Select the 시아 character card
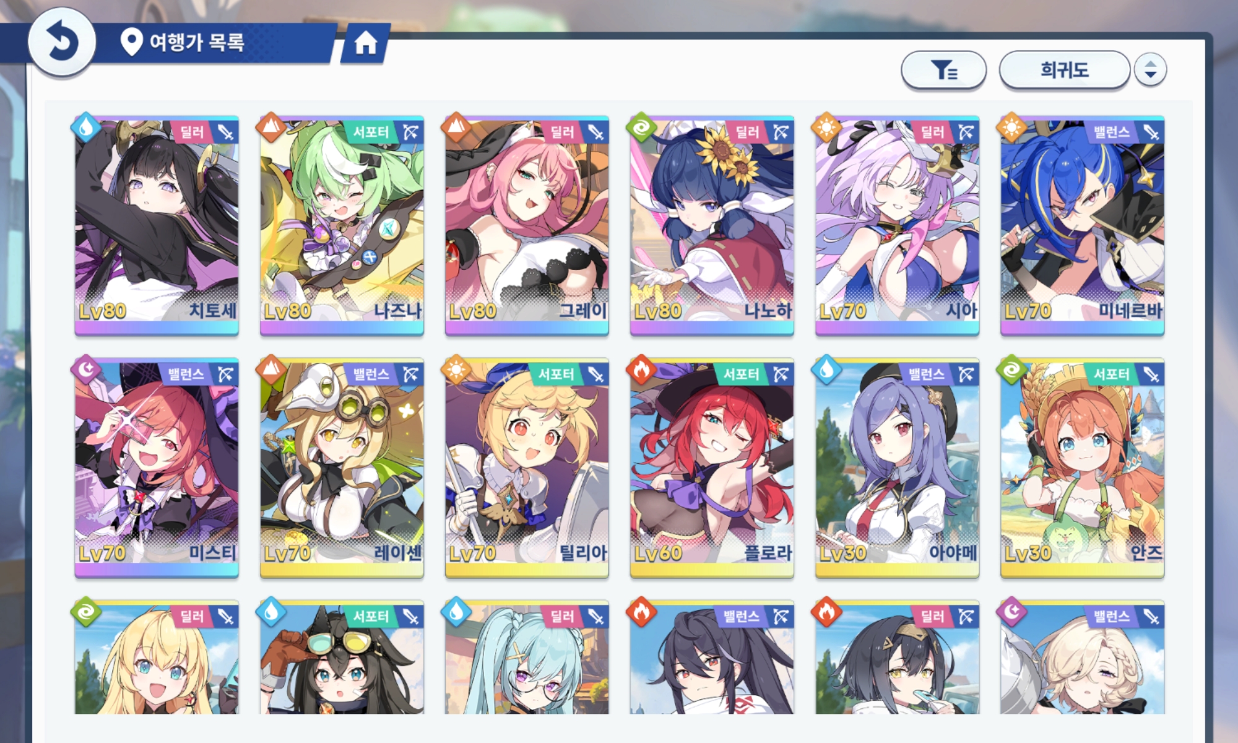The height and width of the screenshot is (743, 1238). (897, 226)
